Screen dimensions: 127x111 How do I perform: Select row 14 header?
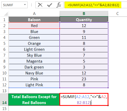4,100
